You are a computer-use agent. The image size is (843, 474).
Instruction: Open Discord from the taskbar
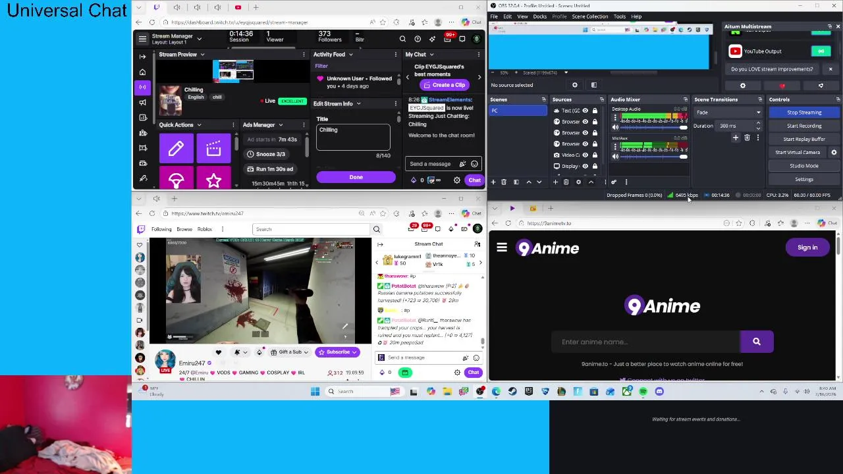pos(659,392)
